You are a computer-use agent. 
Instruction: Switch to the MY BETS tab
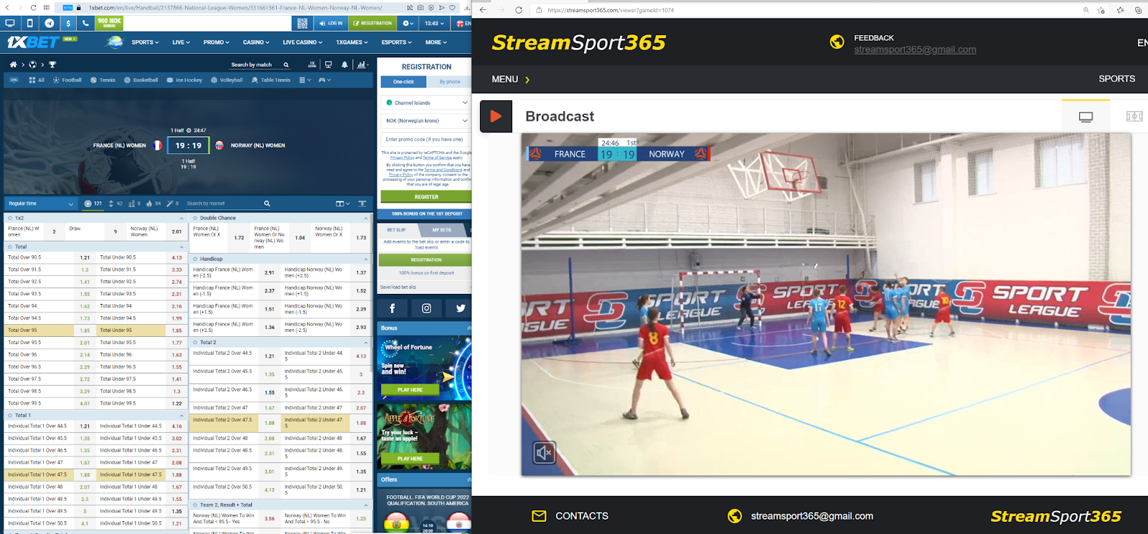click(442, 230)
